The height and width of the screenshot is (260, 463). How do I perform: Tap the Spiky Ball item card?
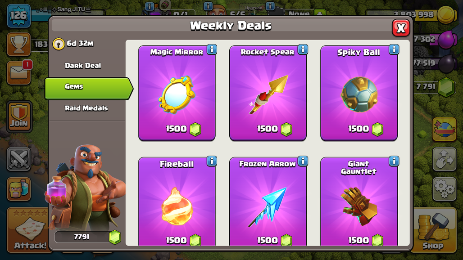coord(359,93)
